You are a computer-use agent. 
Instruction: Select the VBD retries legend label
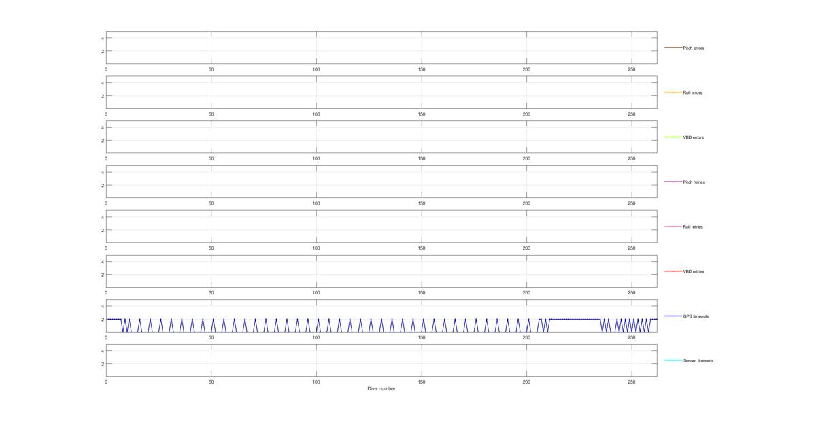[x=694, y=271]
